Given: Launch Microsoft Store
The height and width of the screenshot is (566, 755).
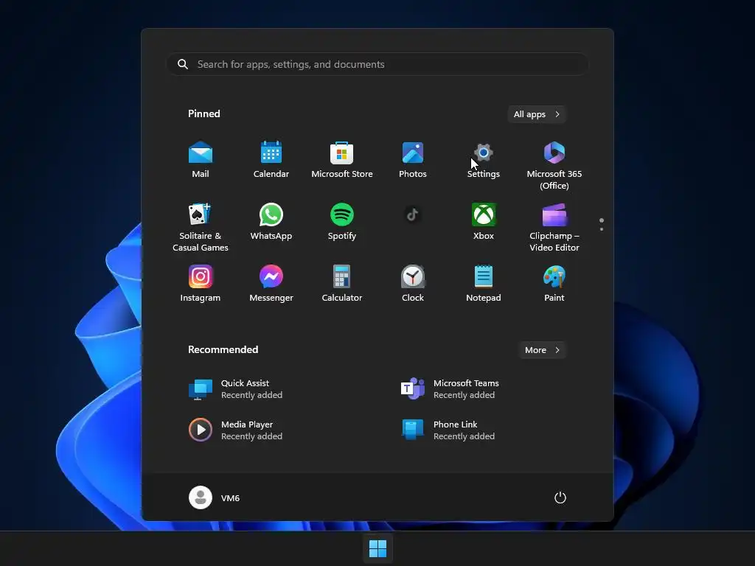Looking at the screenshot, I should [342, 160].
